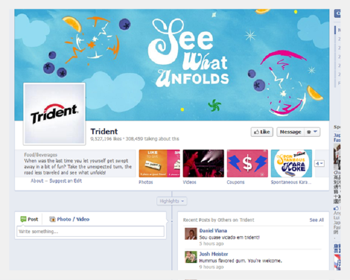350x280 pixels.
Task: Click the Suggest an Edit link
Action: [66, 181]
